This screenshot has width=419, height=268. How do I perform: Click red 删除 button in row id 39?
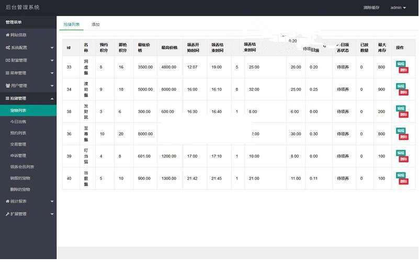point(403,159)
